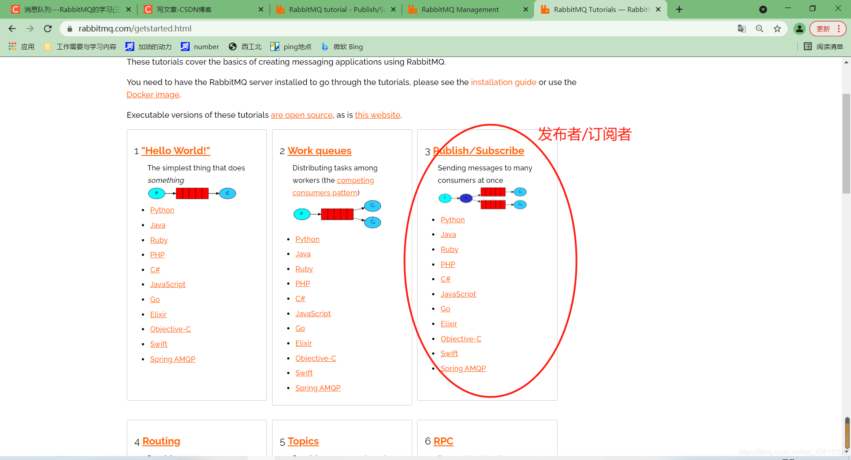Open the RPC tutorial heading
This screenshot has height=460, width=851.
tap(443, 441)
